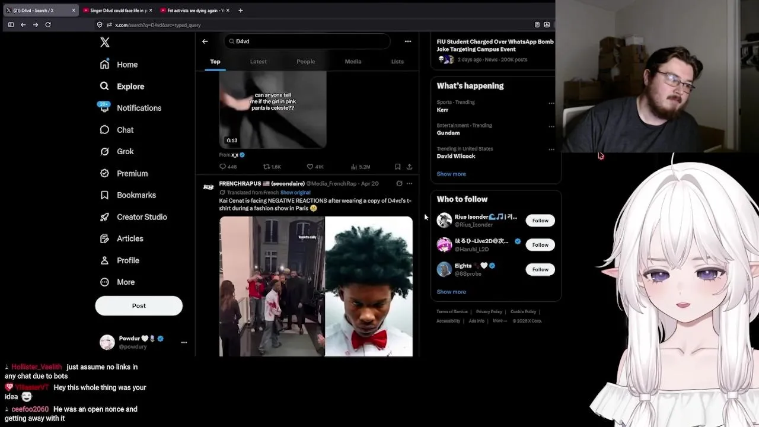Open the Grok icon in sidebar
759x427 pixels.
pos(104,151)
